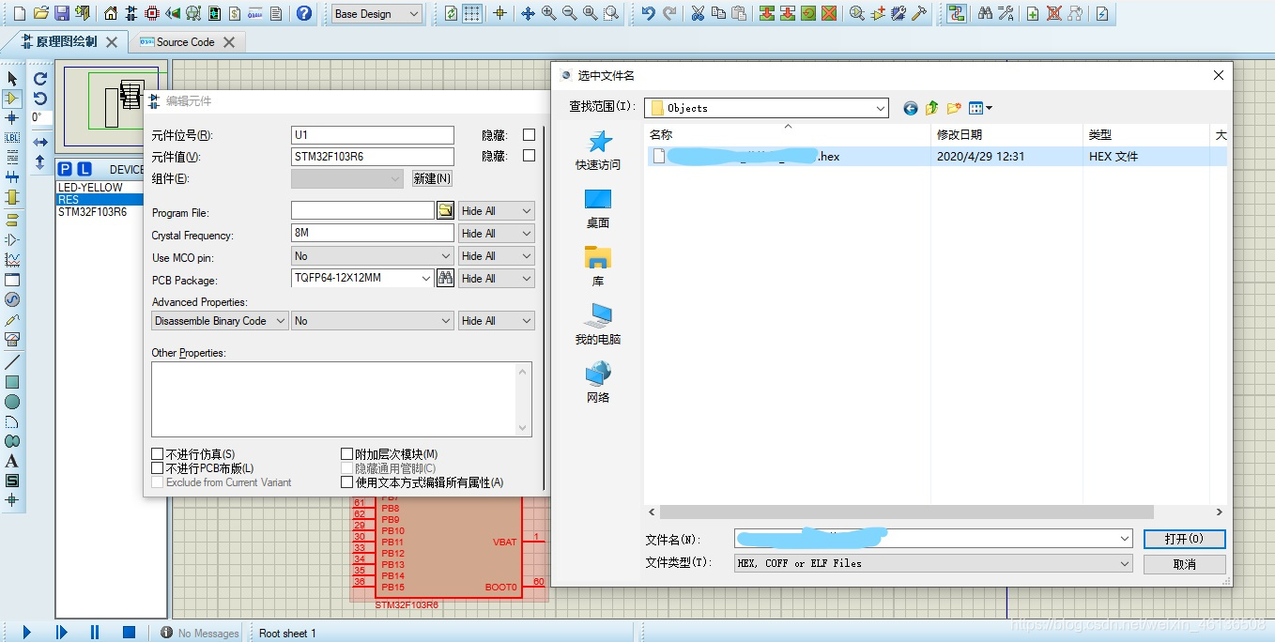This screenshot has width=1275, height=642.
Task: Enable the 附加层次模块(M) checkbox
Action: (347, 454)
